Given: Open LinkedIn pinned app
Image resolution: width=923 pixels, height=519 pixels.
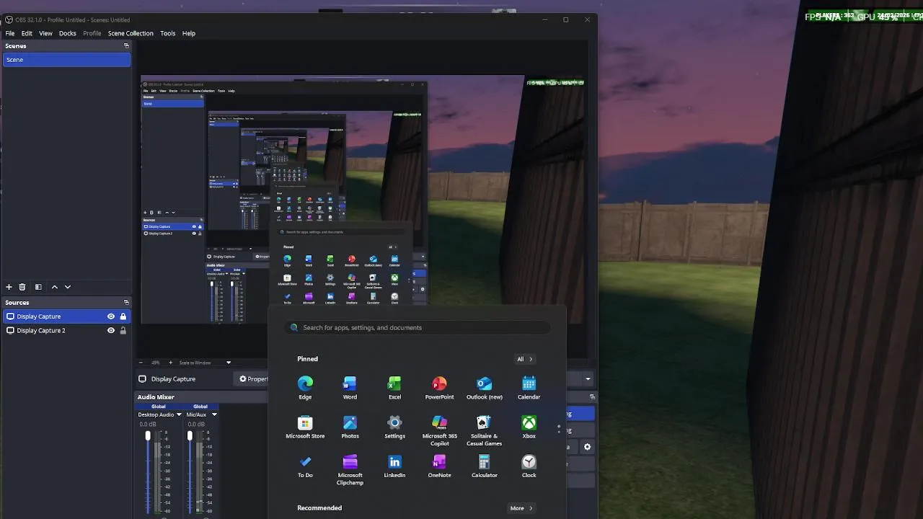Looking at the screenshot, I should tap(394, 466).
